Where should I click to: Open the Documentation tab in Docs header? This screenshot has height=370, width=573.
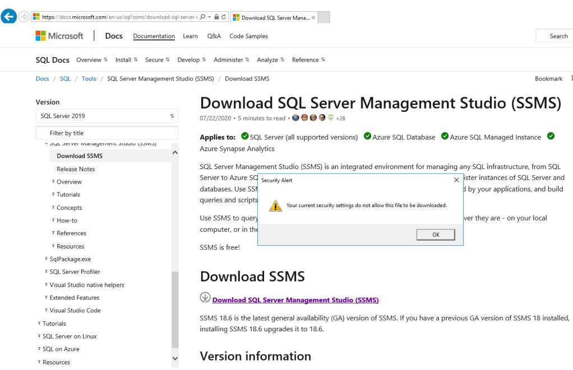tap(154, 36)
